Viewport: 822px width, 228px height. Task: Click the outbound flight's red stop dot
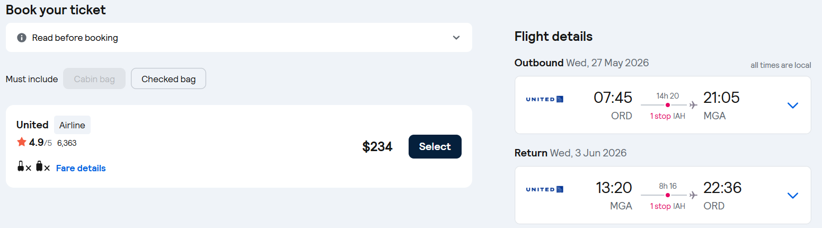pyautogui.click(x=667, y=105)
